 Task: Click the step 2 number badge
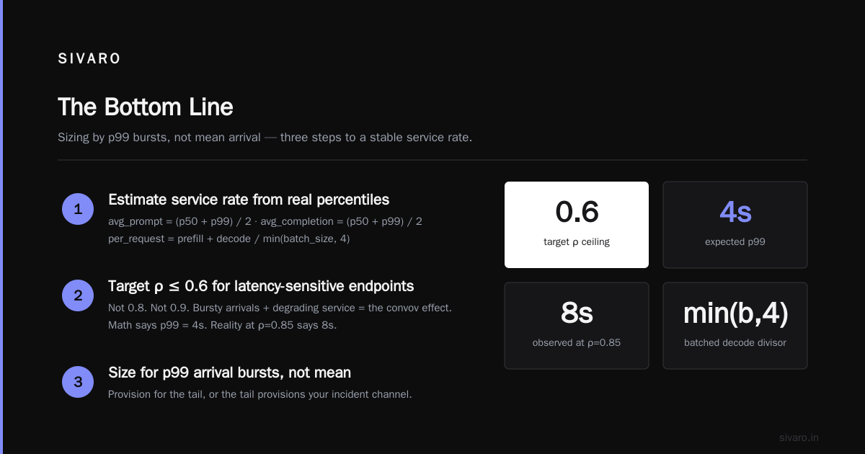coord(78,295)
